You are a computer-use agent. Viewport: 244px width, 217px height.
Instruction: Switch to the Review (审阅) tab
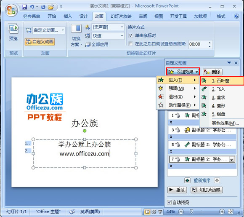[x=143, y=16]
